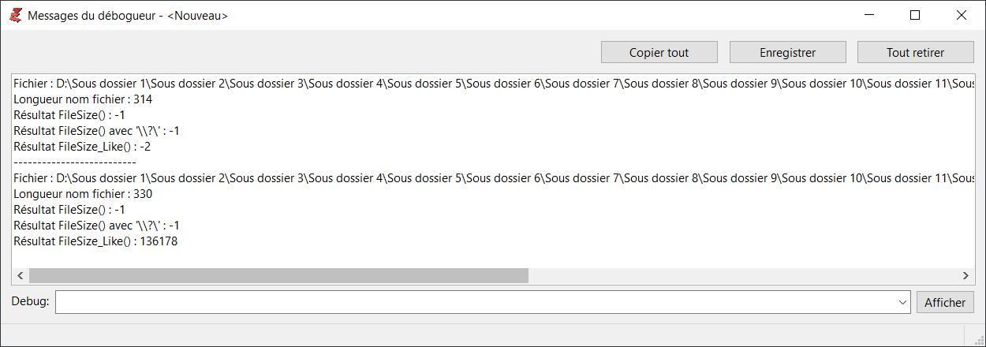Open the Debug combo box dropdown arrow

pos(902,303)
